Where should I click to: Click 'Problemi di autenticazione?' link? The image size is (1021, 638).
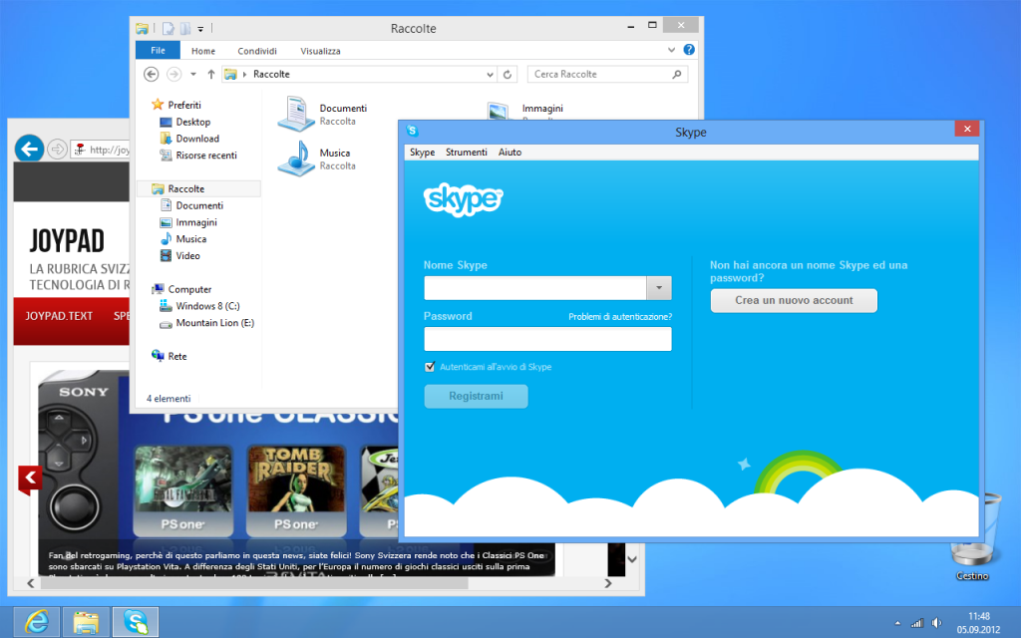click(x=620, y=317)
